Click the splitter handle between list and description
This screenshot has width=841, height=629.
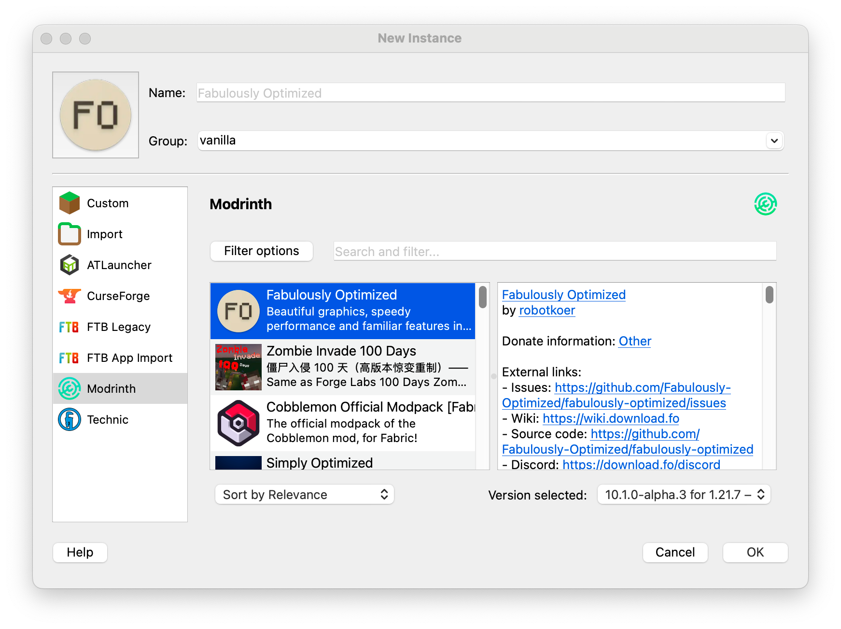(x=493, y=376)
